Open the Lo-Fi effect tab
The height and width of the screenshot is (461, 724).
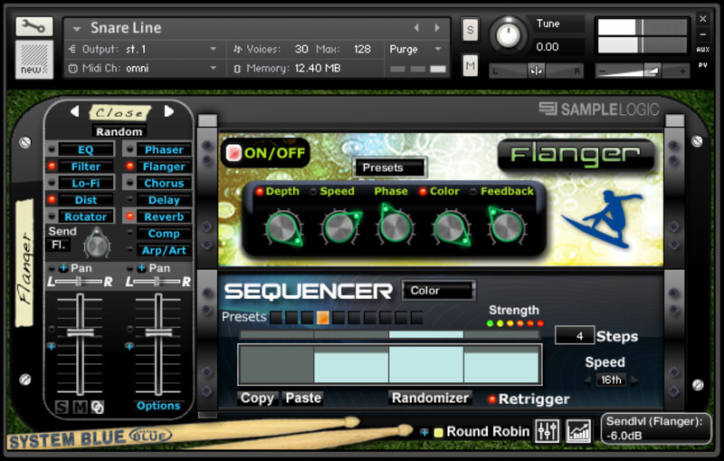coord(86,183)
